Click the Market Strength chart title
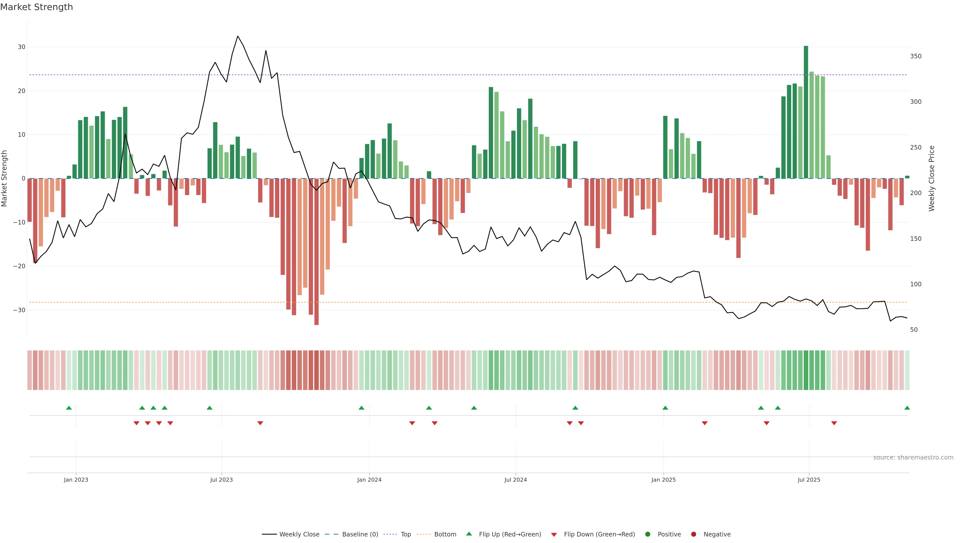This screenshot has height=543, width=966. (x=36, y=7)
